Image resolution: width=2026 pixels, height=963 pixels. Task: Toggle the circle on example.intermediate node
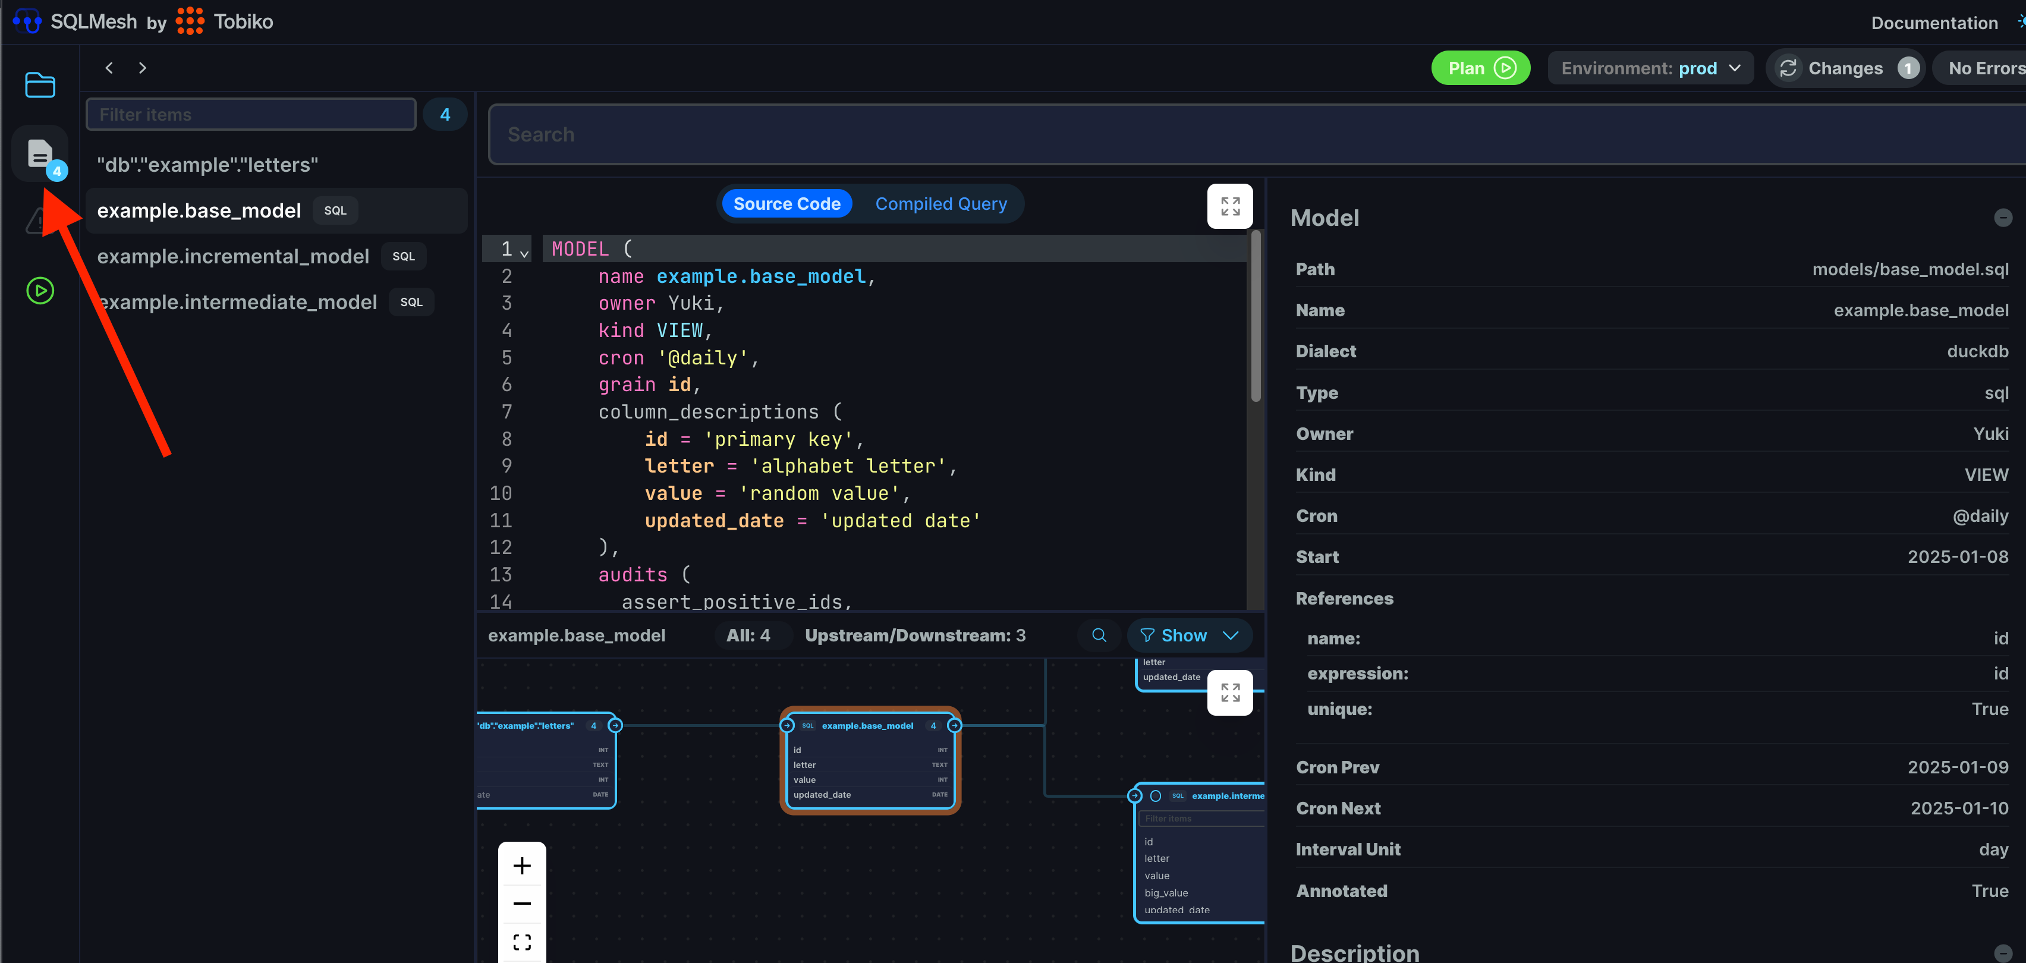click(x=1155, y=795)
